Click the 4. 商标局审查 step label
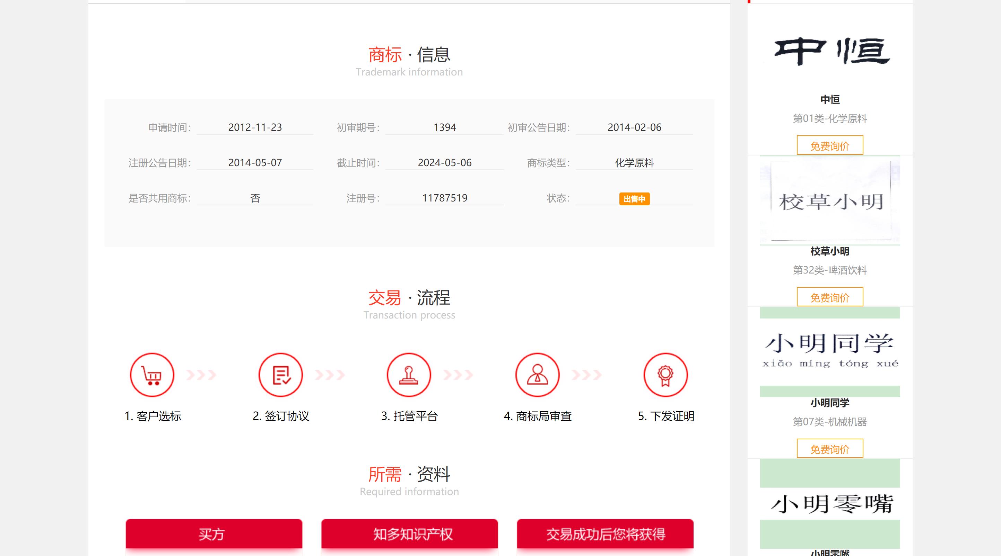 click(x=538, y=416)
